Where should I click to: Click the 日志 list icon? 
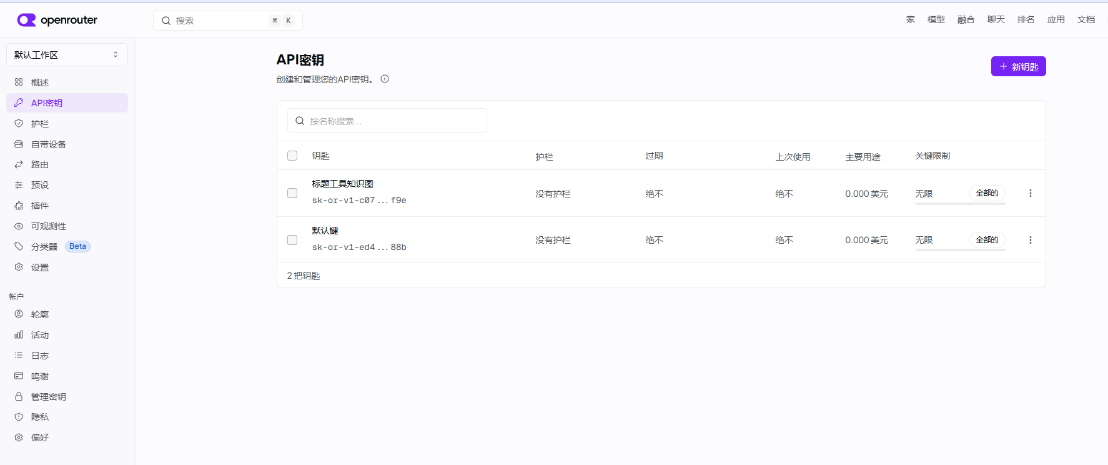(x=19, y=355)
